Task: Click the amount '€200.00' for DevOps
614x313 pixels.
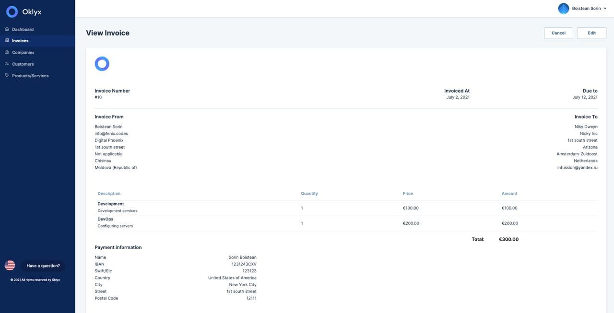Action: [x=510, y=223]
